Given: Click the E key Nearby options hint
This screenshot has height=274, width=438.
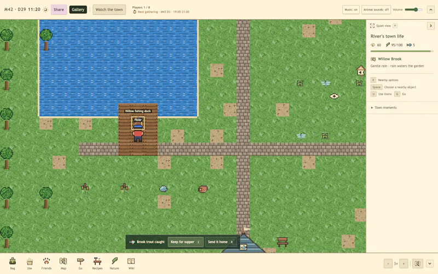Looking at the screenshot, I should (x=373, y=80).
